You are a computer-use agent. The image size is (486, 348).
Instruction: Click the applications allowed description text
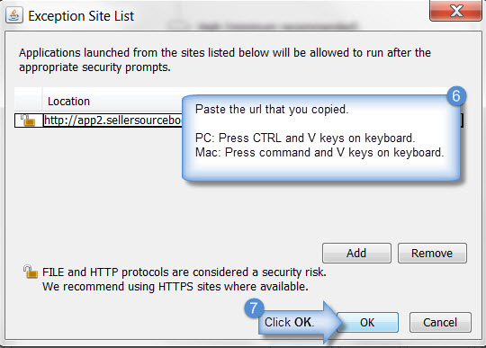pyautogui.click(x=225, y=59)
